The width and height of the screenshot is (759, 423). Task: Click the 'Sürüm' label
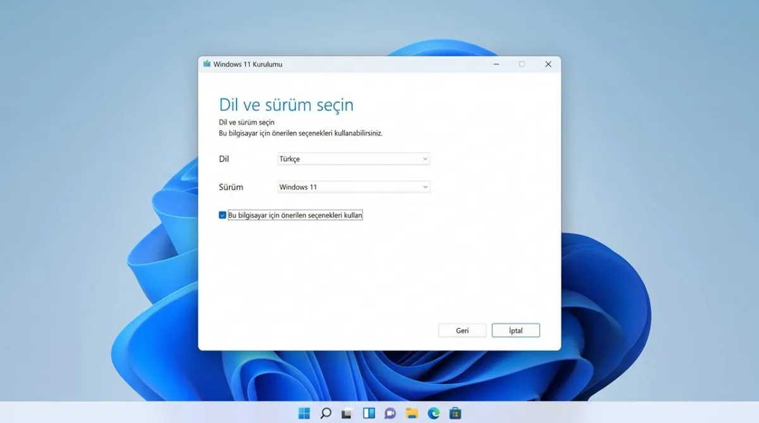point(231,187)
